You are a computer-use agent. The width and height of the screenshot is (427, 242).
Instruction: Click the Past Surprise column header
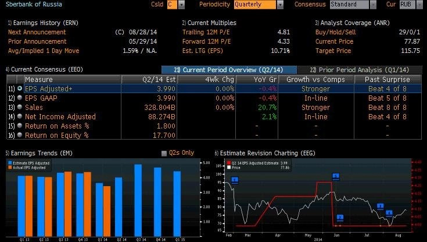point(387,79)
